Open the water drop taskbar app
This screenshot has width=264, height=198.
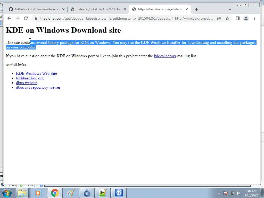point(87,193)
